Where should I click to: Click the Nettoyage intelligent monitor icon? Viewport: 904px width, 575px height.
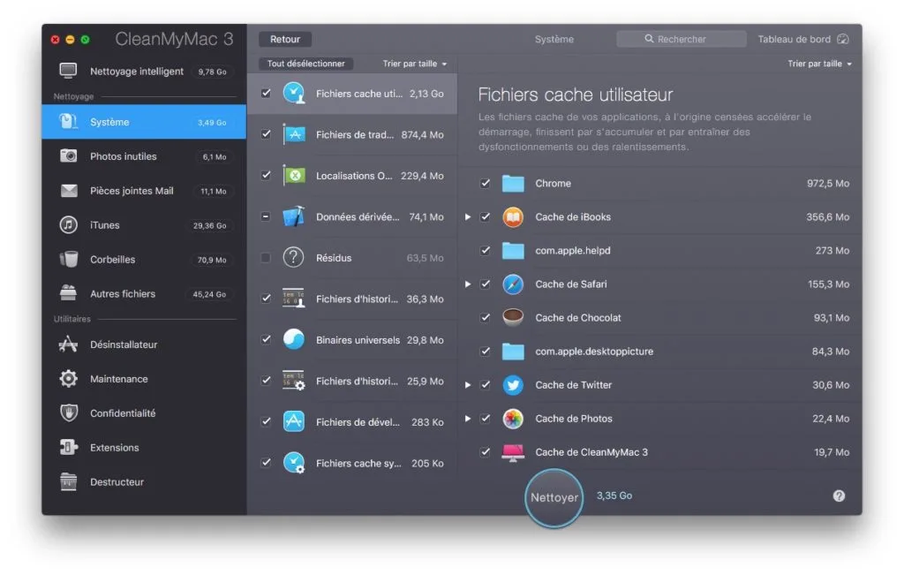point(68,71)
